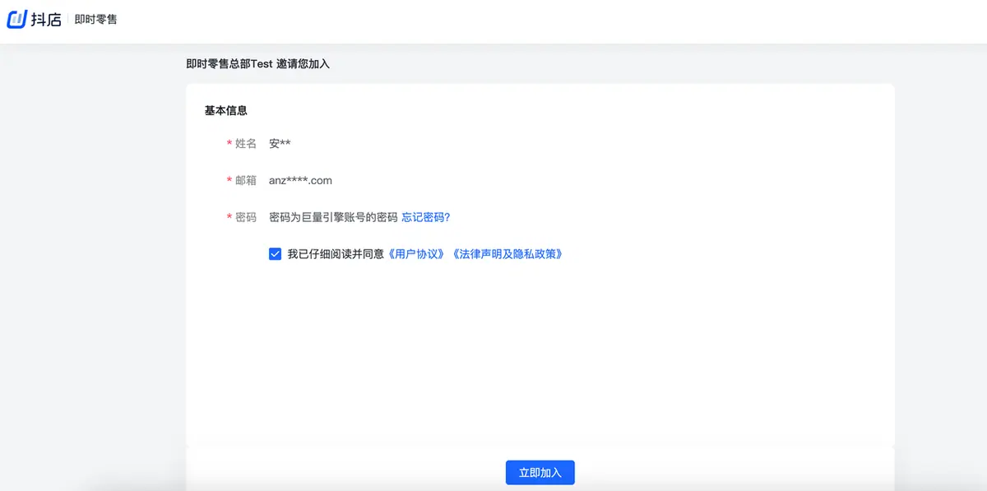Click the name value 安**
This screenshot has width=987, height=491.
click(280, 143)
